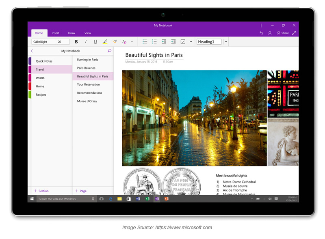Open the Windows Start menu

tap(32, 199)
